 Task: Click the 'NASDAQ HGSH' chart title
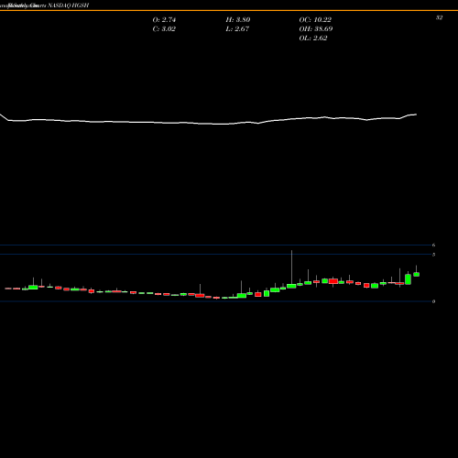coord(69,5)
